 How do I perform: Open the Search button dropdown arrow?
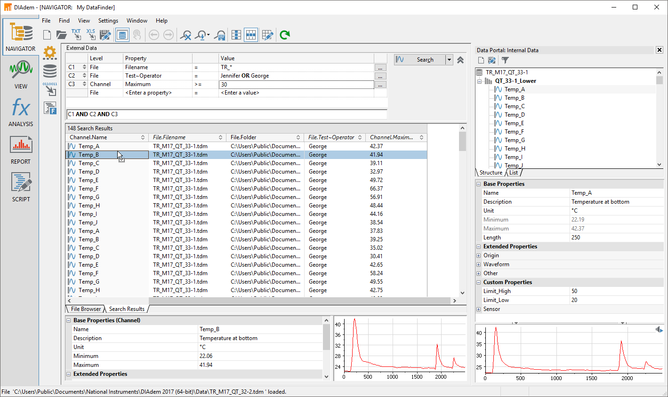coord(449,60)
